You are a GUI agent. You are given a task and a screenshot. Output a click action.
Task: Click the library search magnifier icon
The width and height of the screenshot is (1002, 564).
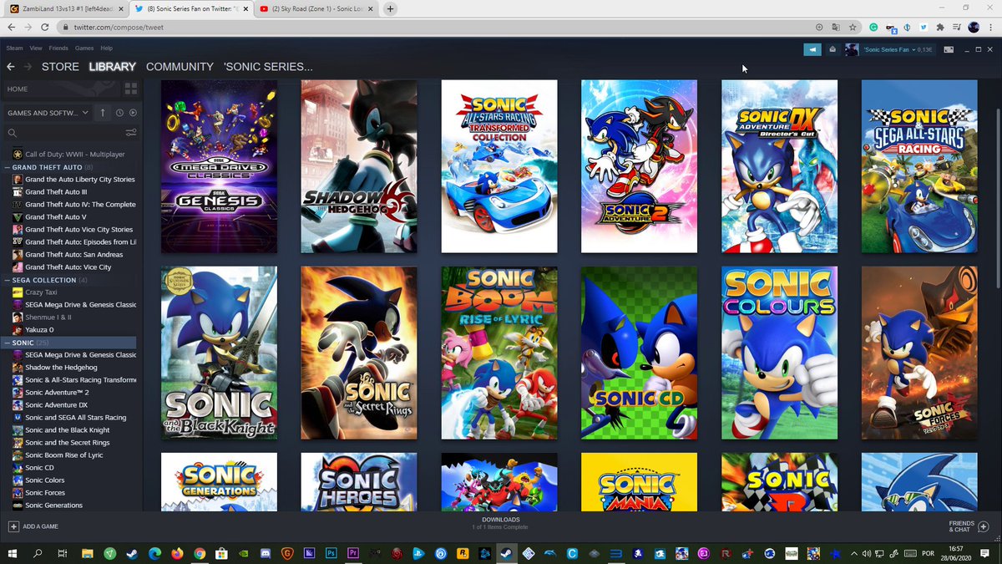click(13, 133)
